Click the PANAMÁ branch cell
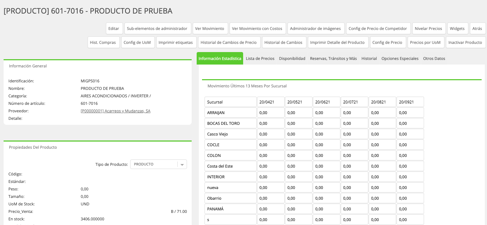Screen dimensions: 487x225 click(231, 209)
